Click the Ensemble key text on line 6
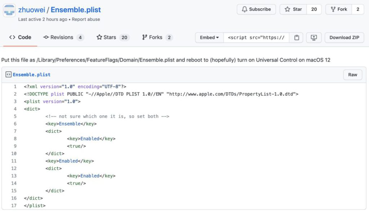369x212 pixels. click(x=70, y=124)
